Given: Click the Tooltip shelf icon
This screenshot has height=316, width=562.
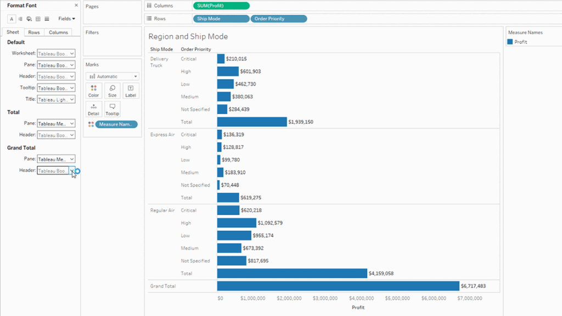Looking at the screenshot, I should [x=112, y=109].
